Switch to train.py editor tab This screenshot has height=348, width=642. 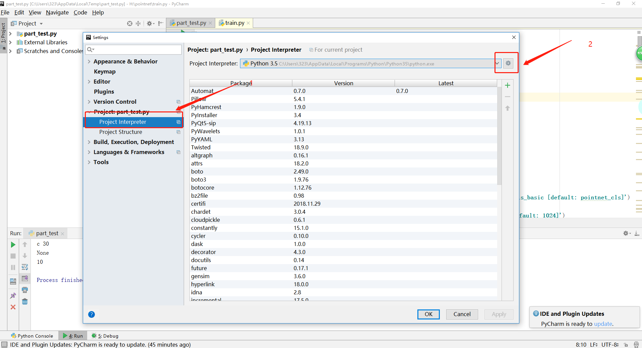pos(234,23)
